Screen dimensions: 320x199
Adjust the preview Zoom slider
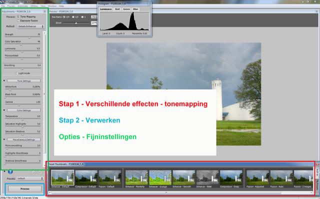76,23
